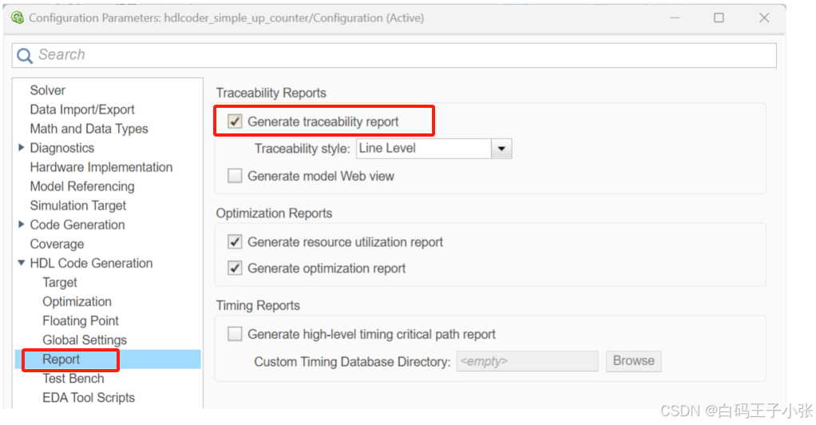Open the Traceability style dropdown arrow
This screenshot has height=425, width=816.
tap(501, 149)
